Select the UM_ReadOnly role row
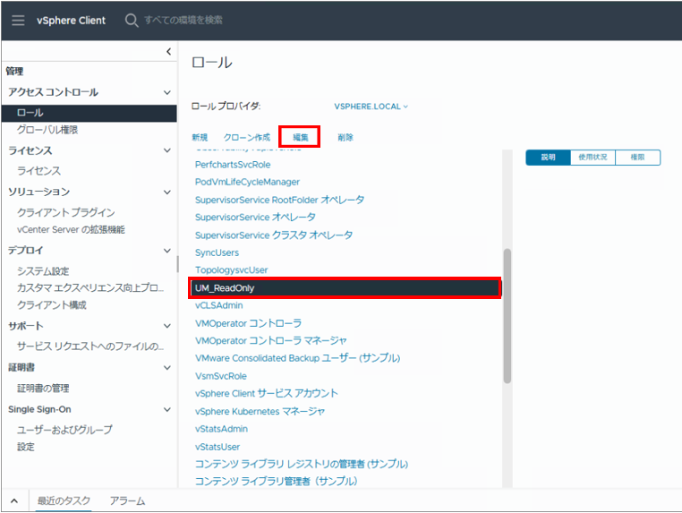The width and height of the screenshot is (682, 513). (345, 288)
